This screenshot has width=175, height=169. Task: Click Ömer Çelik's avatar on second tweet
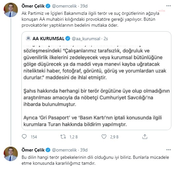click(x=11, y=154)
